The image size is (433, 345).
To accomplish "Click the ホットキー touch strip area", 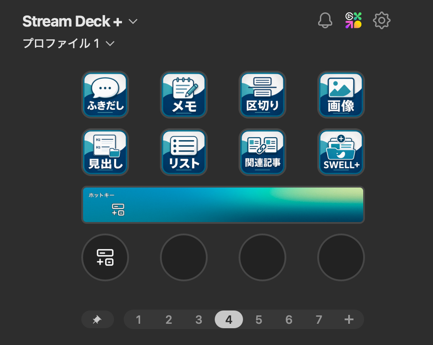I will [x=223, y=205].
